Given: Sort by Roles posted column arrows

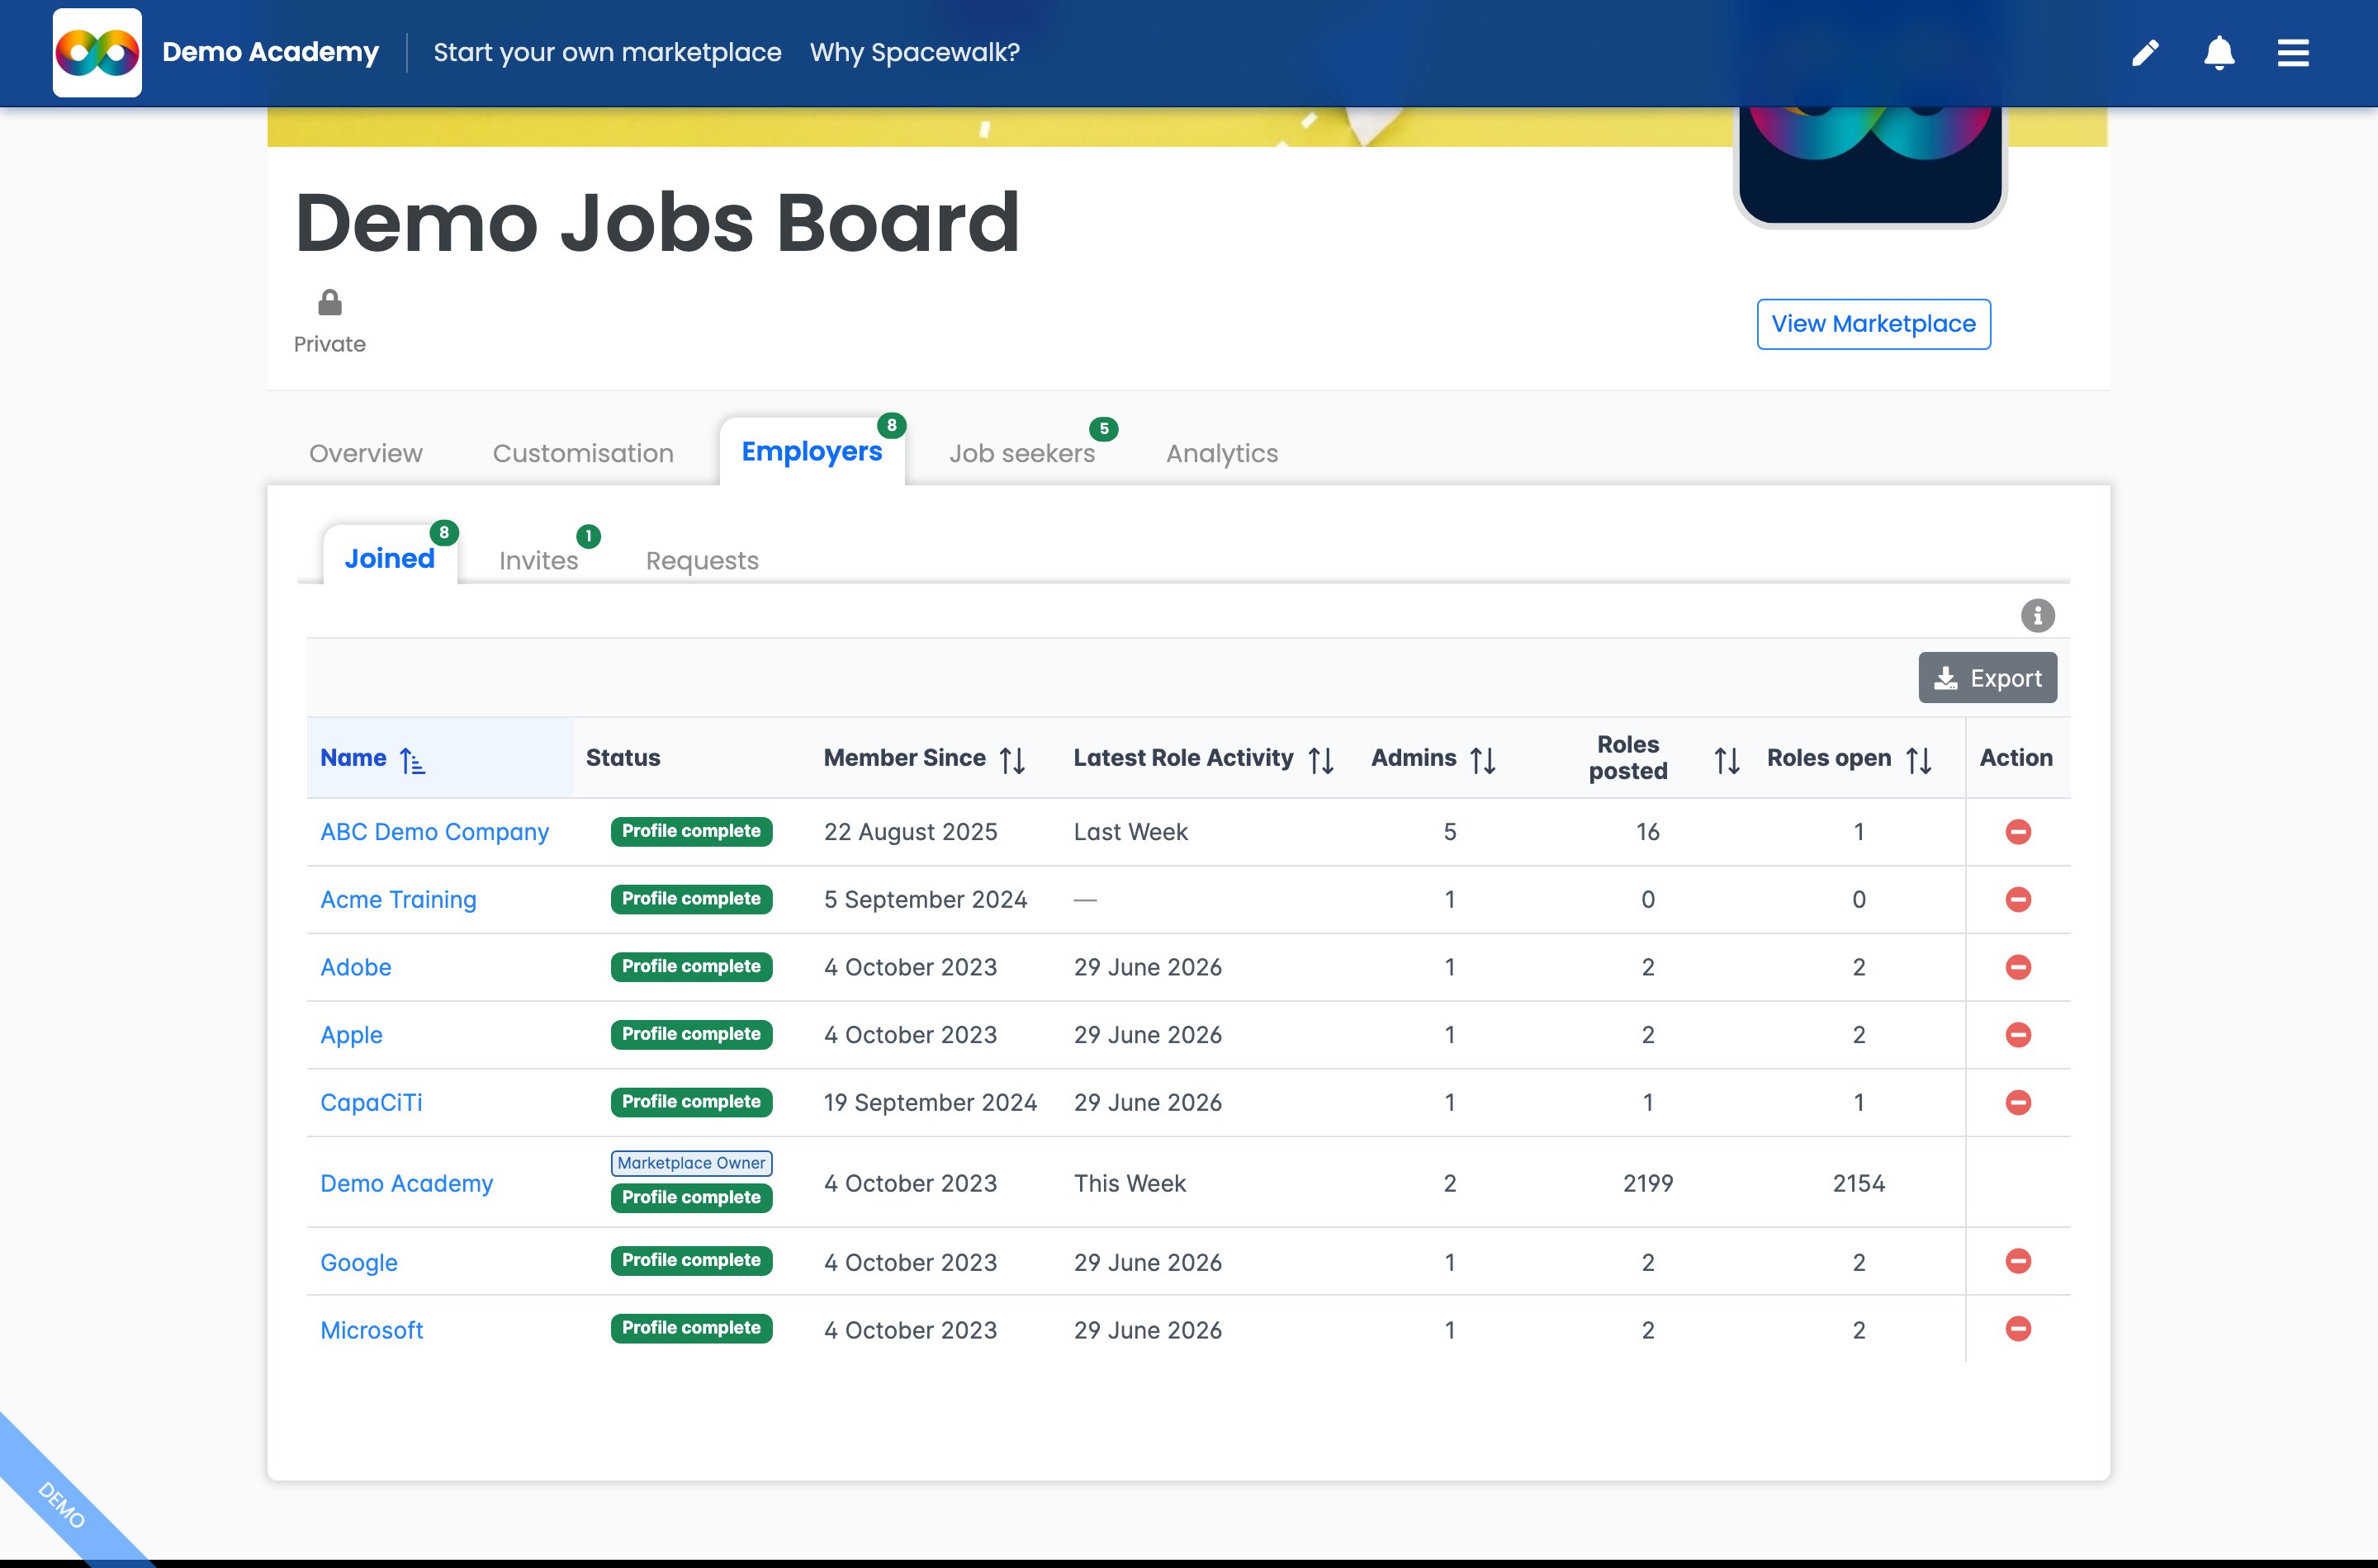Looking at the screenshot, I should (1727, 760).
